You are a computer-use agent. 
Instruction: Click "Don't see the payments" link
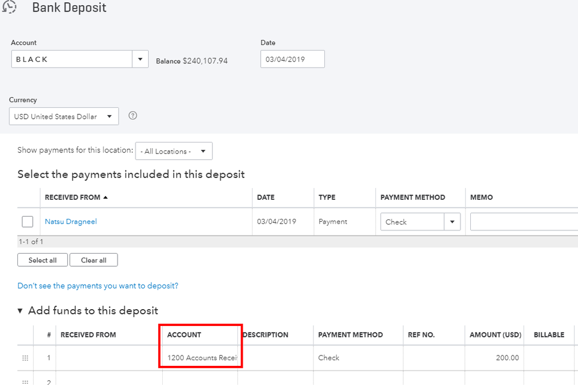(x=98, y=286)
